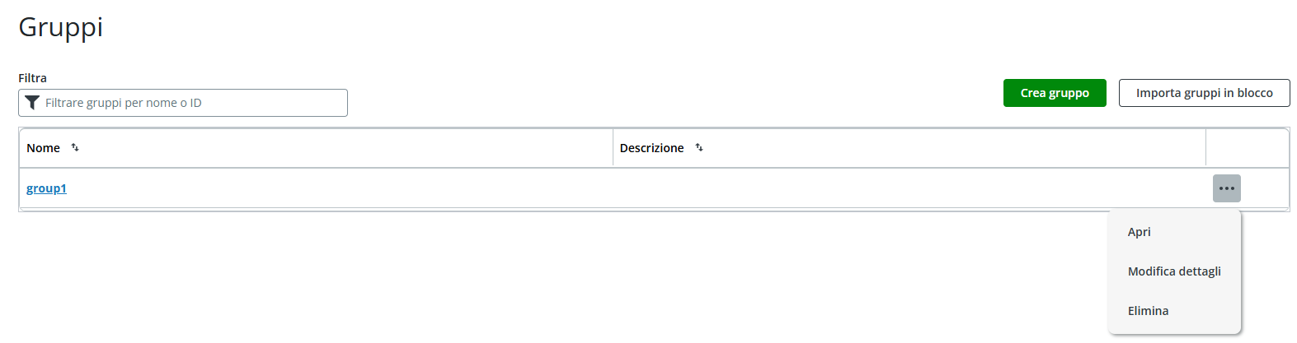Sort groups using the Nome sort arrows

(x=75, y=147)
